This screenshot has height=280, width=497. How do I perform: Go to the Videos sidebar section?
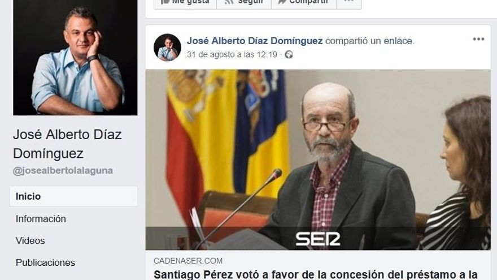[30, 240]
